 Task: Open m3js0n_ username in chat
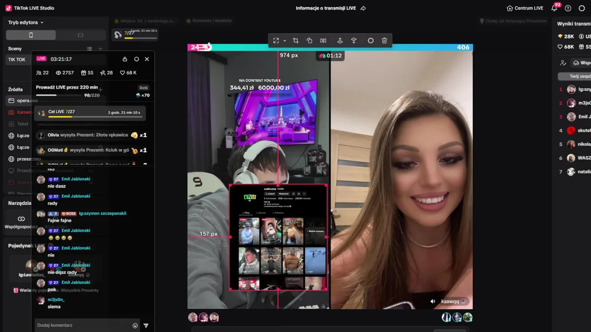56,300
